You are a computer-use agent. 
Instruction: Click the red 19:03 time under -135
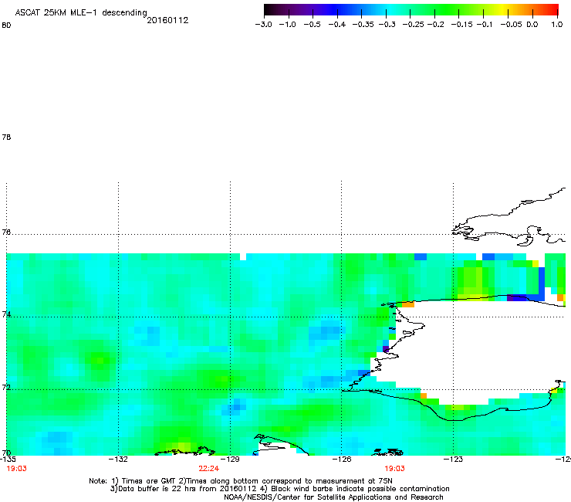pos(17,469)
